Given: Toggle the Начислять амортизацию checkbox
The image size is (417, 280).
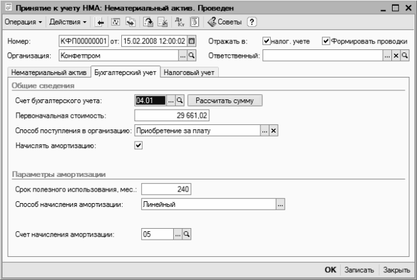Looking at the screenshot, I should [138, 145].
